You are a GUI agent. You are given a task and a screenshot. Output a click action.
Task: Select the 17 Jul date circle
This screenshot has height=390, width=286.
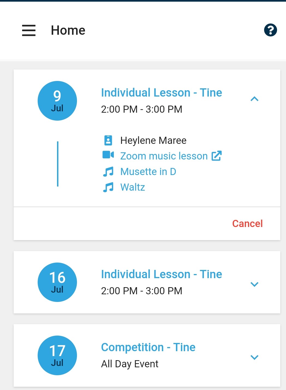point(57,355)
